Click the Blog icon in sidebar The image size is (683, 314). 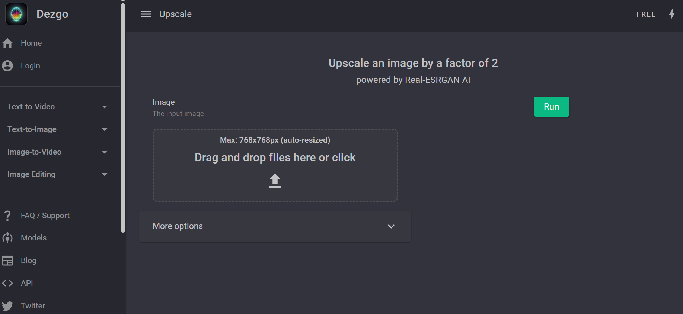point(7,260)
